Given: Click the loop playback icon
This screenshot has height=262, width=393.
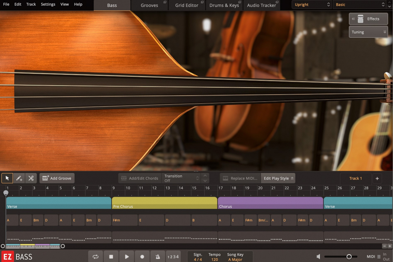Looking at the screenshot, I should point(95,256).
